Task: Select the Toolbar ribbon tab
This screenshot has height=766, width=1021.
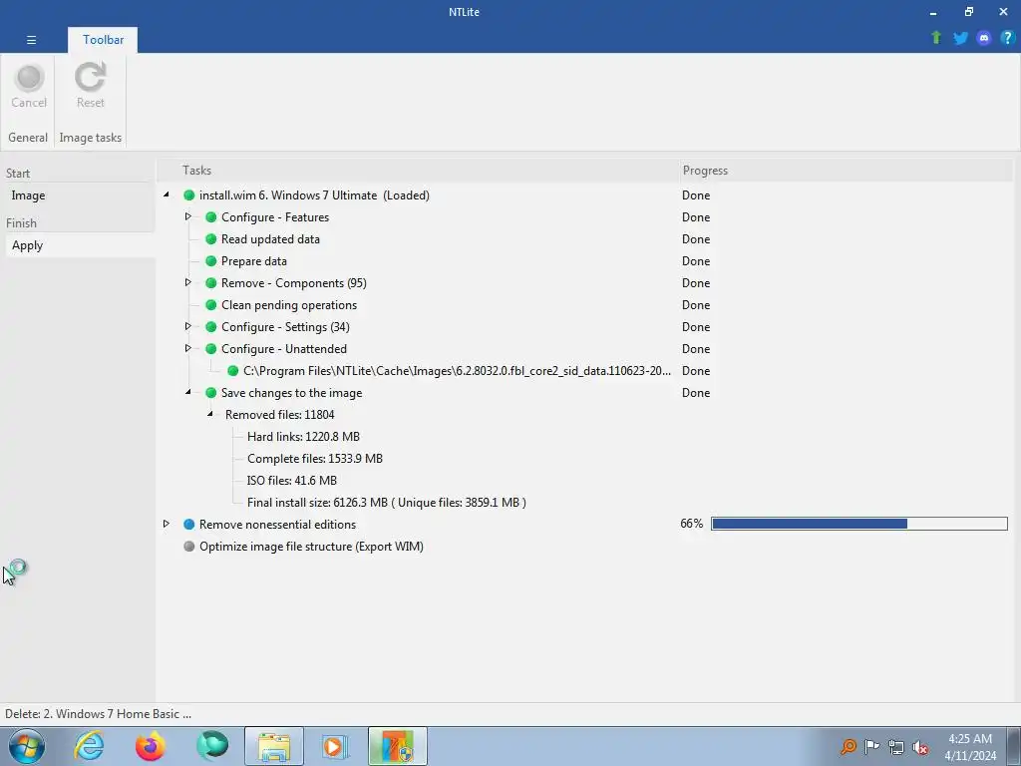Action: 103,40
